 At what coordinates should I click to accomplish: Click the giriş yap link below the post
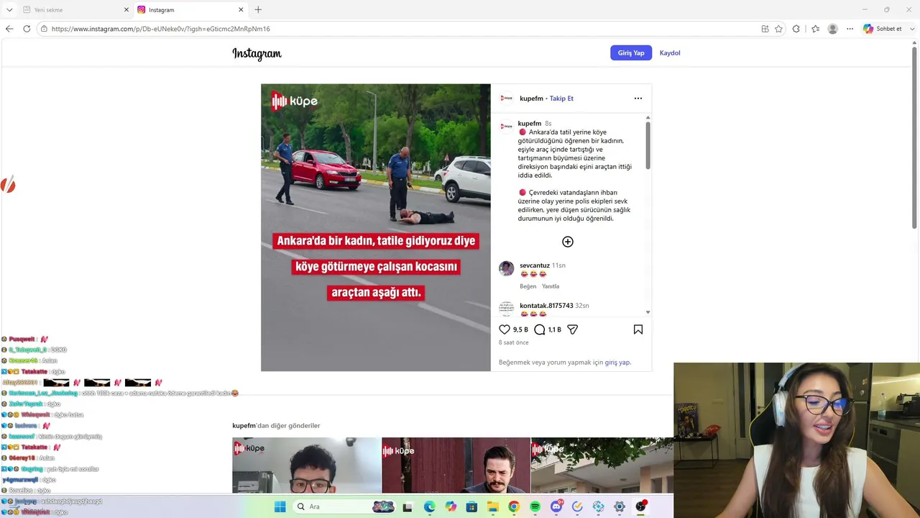click(x=617, y=363)
